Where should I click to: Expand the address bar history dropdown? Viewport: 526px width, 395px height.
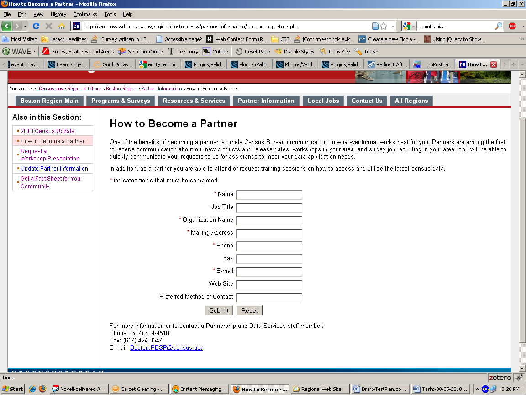(x=393, y=26)
